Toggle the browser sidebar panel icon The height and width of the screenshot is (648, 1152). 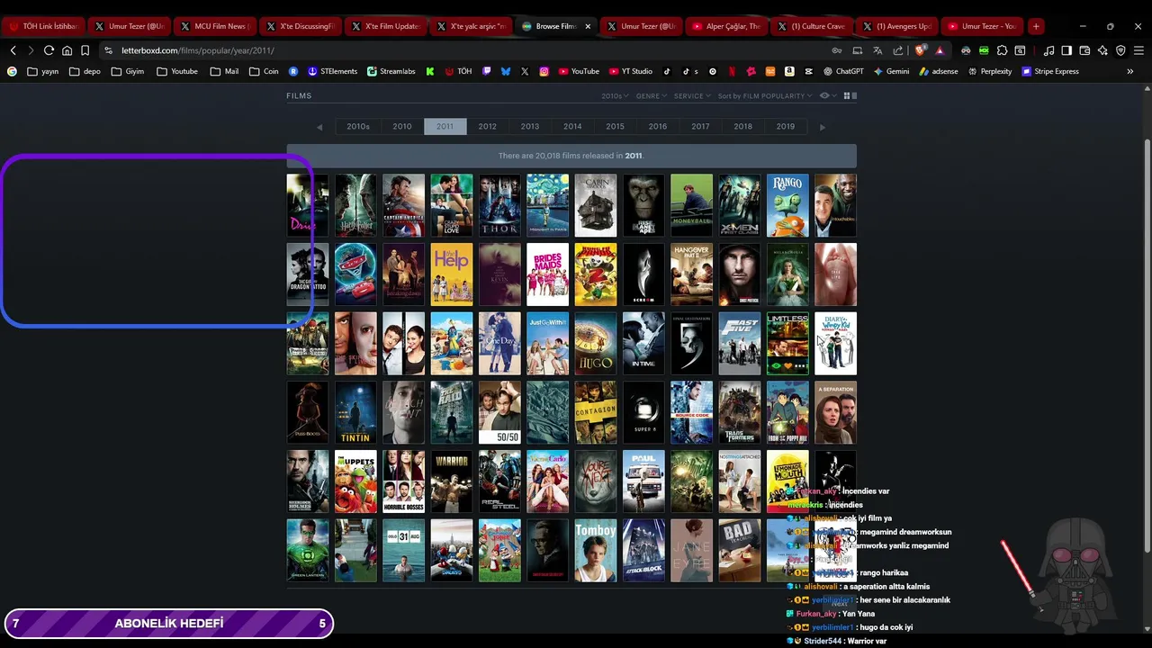1066,50
